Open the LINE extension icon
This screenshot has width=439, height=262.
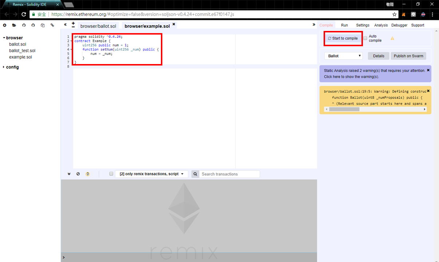tap(413, 15)
